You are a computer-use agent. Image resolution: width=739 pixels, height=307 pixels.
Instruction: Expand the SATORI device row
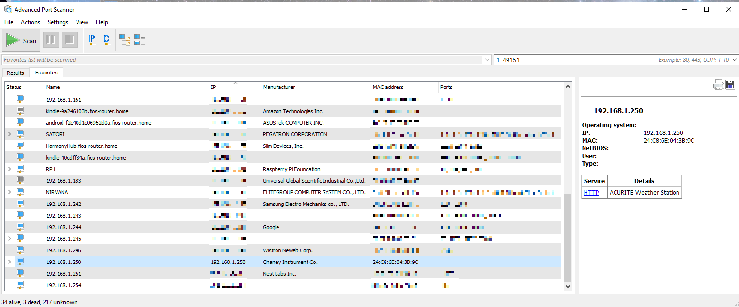[9, 134]
